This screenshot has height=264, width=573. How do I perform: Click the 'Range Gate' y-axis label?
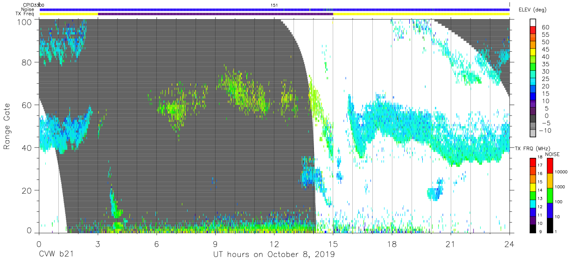coord(7,127)
